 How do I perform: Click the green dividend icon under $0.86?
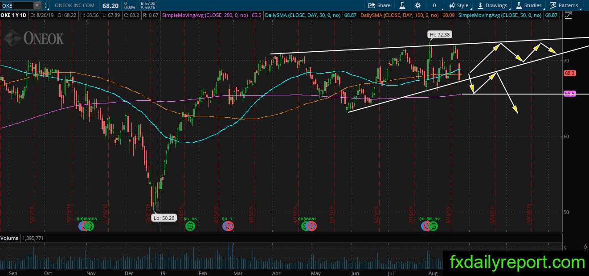pyautogui.click(x=190, y=226)
